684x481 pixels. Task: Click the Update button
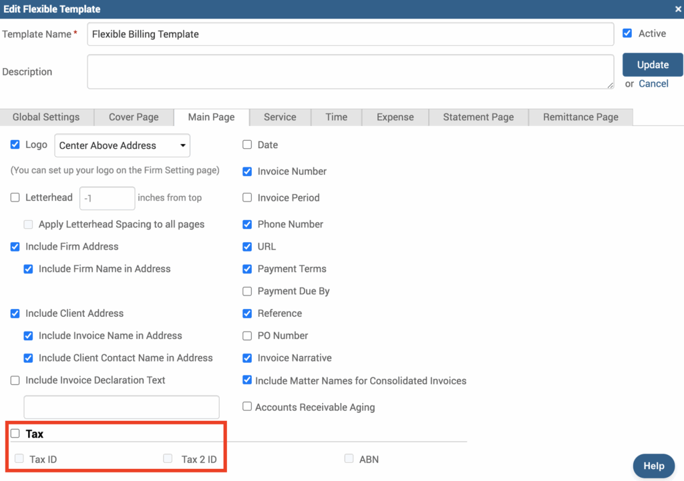(x=652, y=65)
